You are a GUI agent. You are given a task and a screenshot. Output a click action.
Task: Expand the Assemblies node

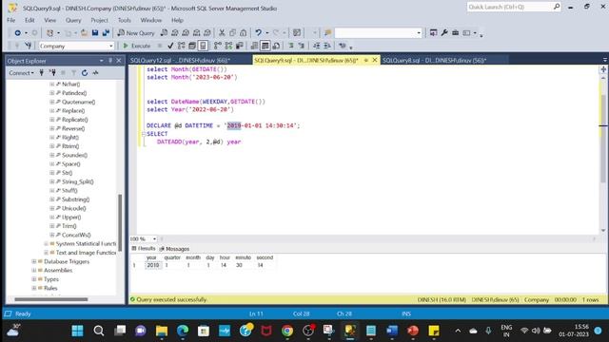coord(34,270)
